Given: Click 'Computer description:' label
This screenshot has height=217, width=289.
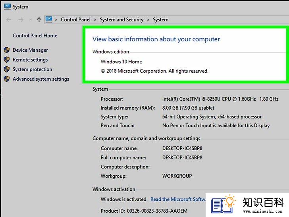Looking at the screenshot, I should click(125, 167).
